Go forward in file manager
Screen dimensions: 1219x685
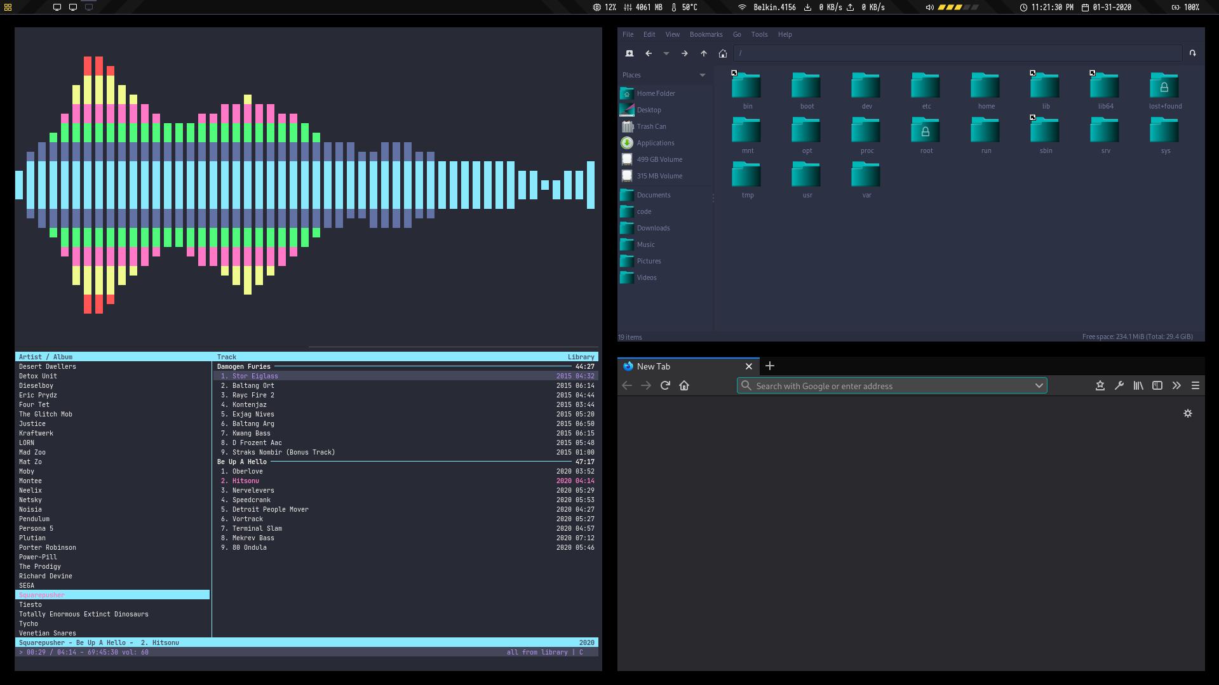[x=684, y=53]
